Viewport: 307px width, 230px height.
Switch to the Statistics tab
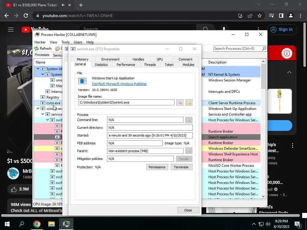(101, 65)
